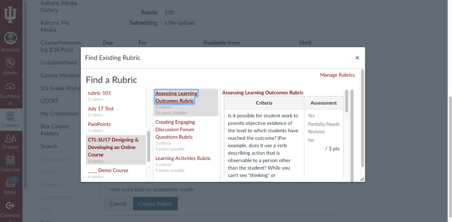The width and height of the screenshot is (452, 222).
Task: Go to the Dashboard speedometer icon
Action: pos(10,86)
